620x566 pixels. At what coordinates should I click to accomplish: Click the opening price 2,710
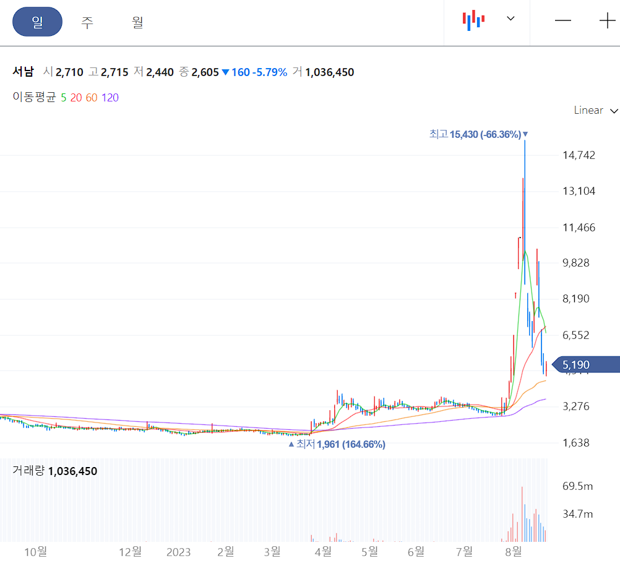coord(69,72)
